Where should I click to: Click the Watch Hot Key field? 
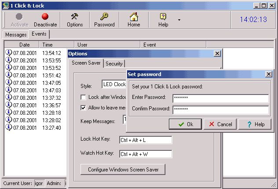pos(146,154)
